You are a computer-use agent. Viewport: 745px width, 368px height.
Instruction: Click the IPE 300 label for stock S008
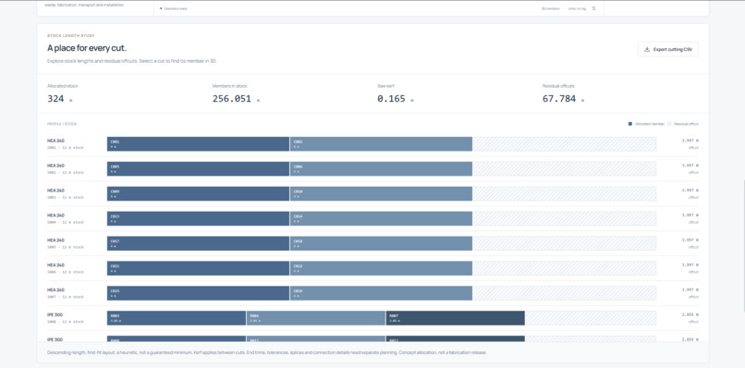coord(55,314)
